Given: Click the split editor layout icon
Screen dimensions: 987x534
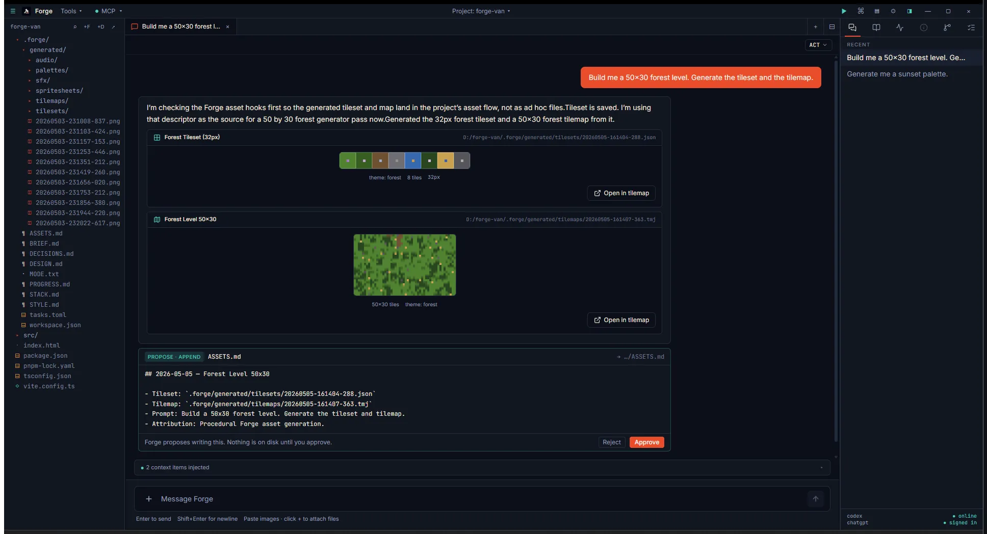Looking at the screenshot, I should point(832,26).
